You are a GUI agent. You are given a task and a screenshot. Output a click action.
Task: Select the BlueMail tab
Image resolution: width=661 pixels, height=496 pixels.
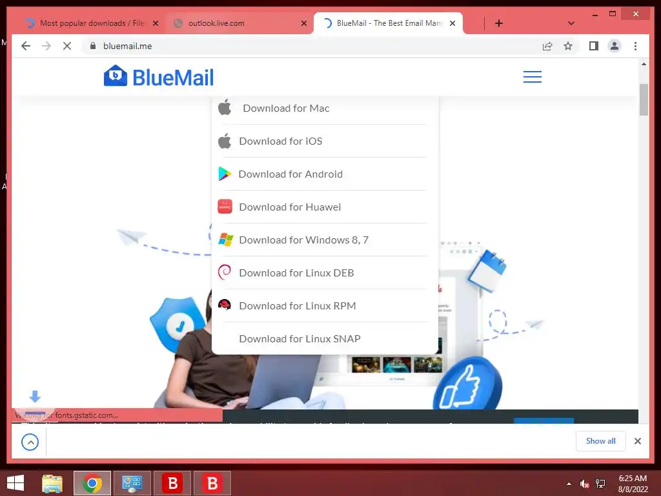pos(388,23)
